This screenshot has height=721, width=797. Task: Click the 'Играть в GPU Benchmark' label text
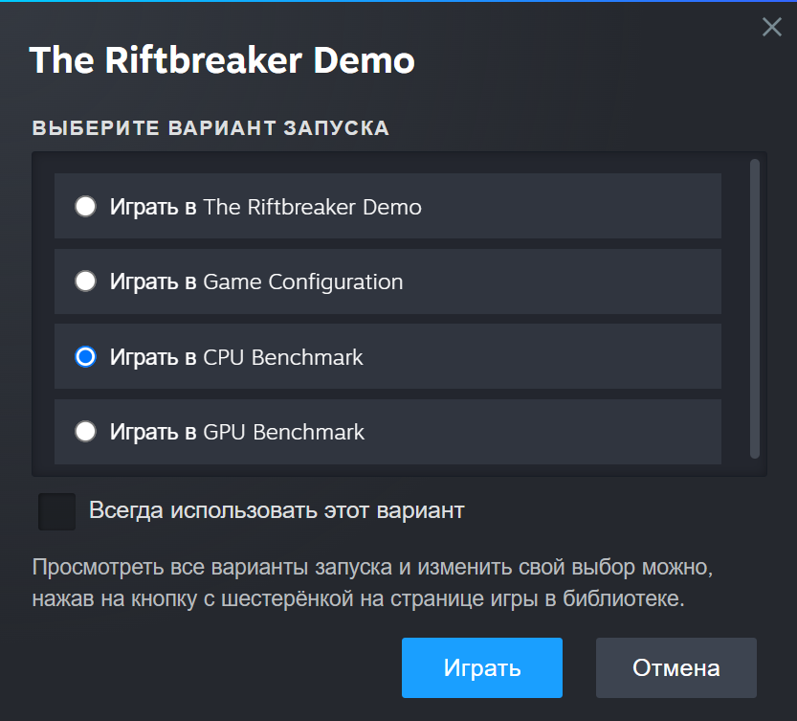(x=237, y=432)
